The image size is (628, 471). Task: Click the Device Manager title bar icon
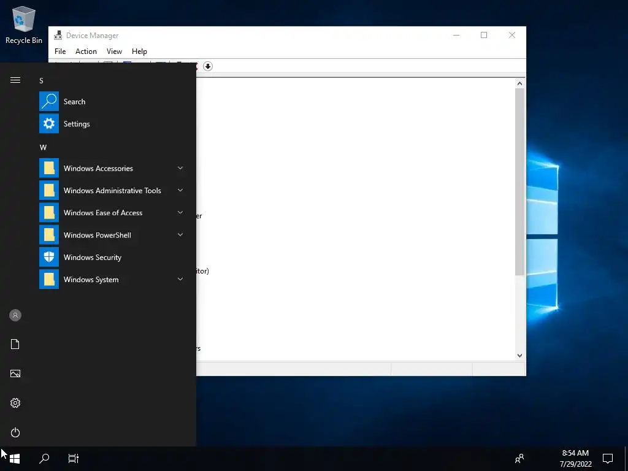[58, 35]
